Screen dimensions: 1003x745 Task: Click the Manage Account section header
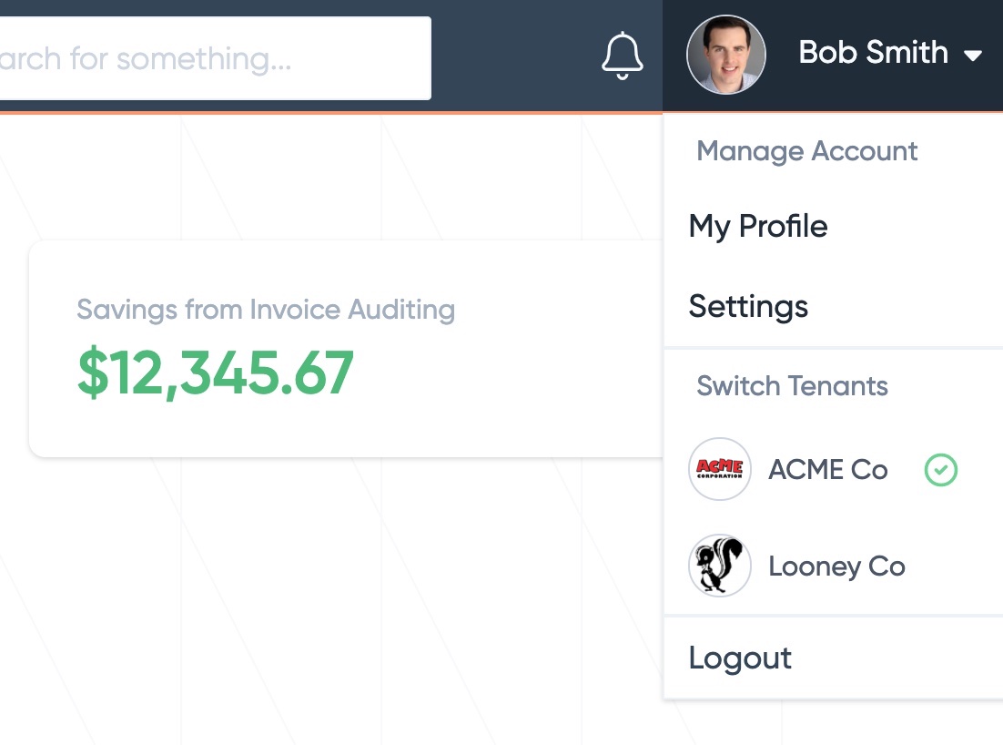coord(807,152)
